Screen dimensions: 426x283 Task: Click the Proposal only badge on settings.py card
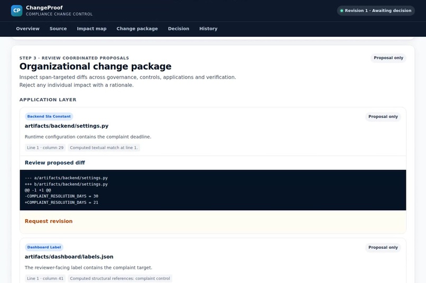point(383,116)
